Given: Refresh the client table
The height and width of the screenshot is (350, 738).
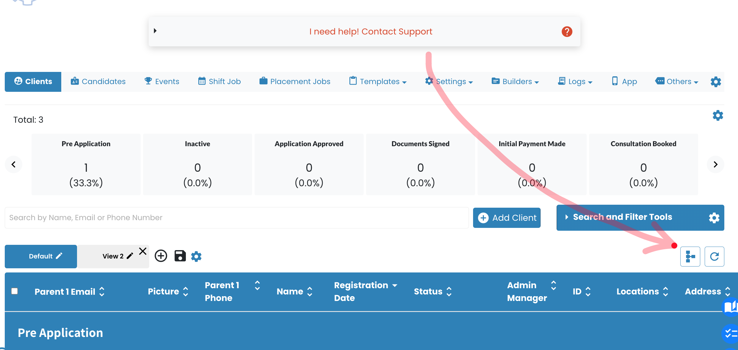Looking at the screenshot, I should click(x=714, y=256).
